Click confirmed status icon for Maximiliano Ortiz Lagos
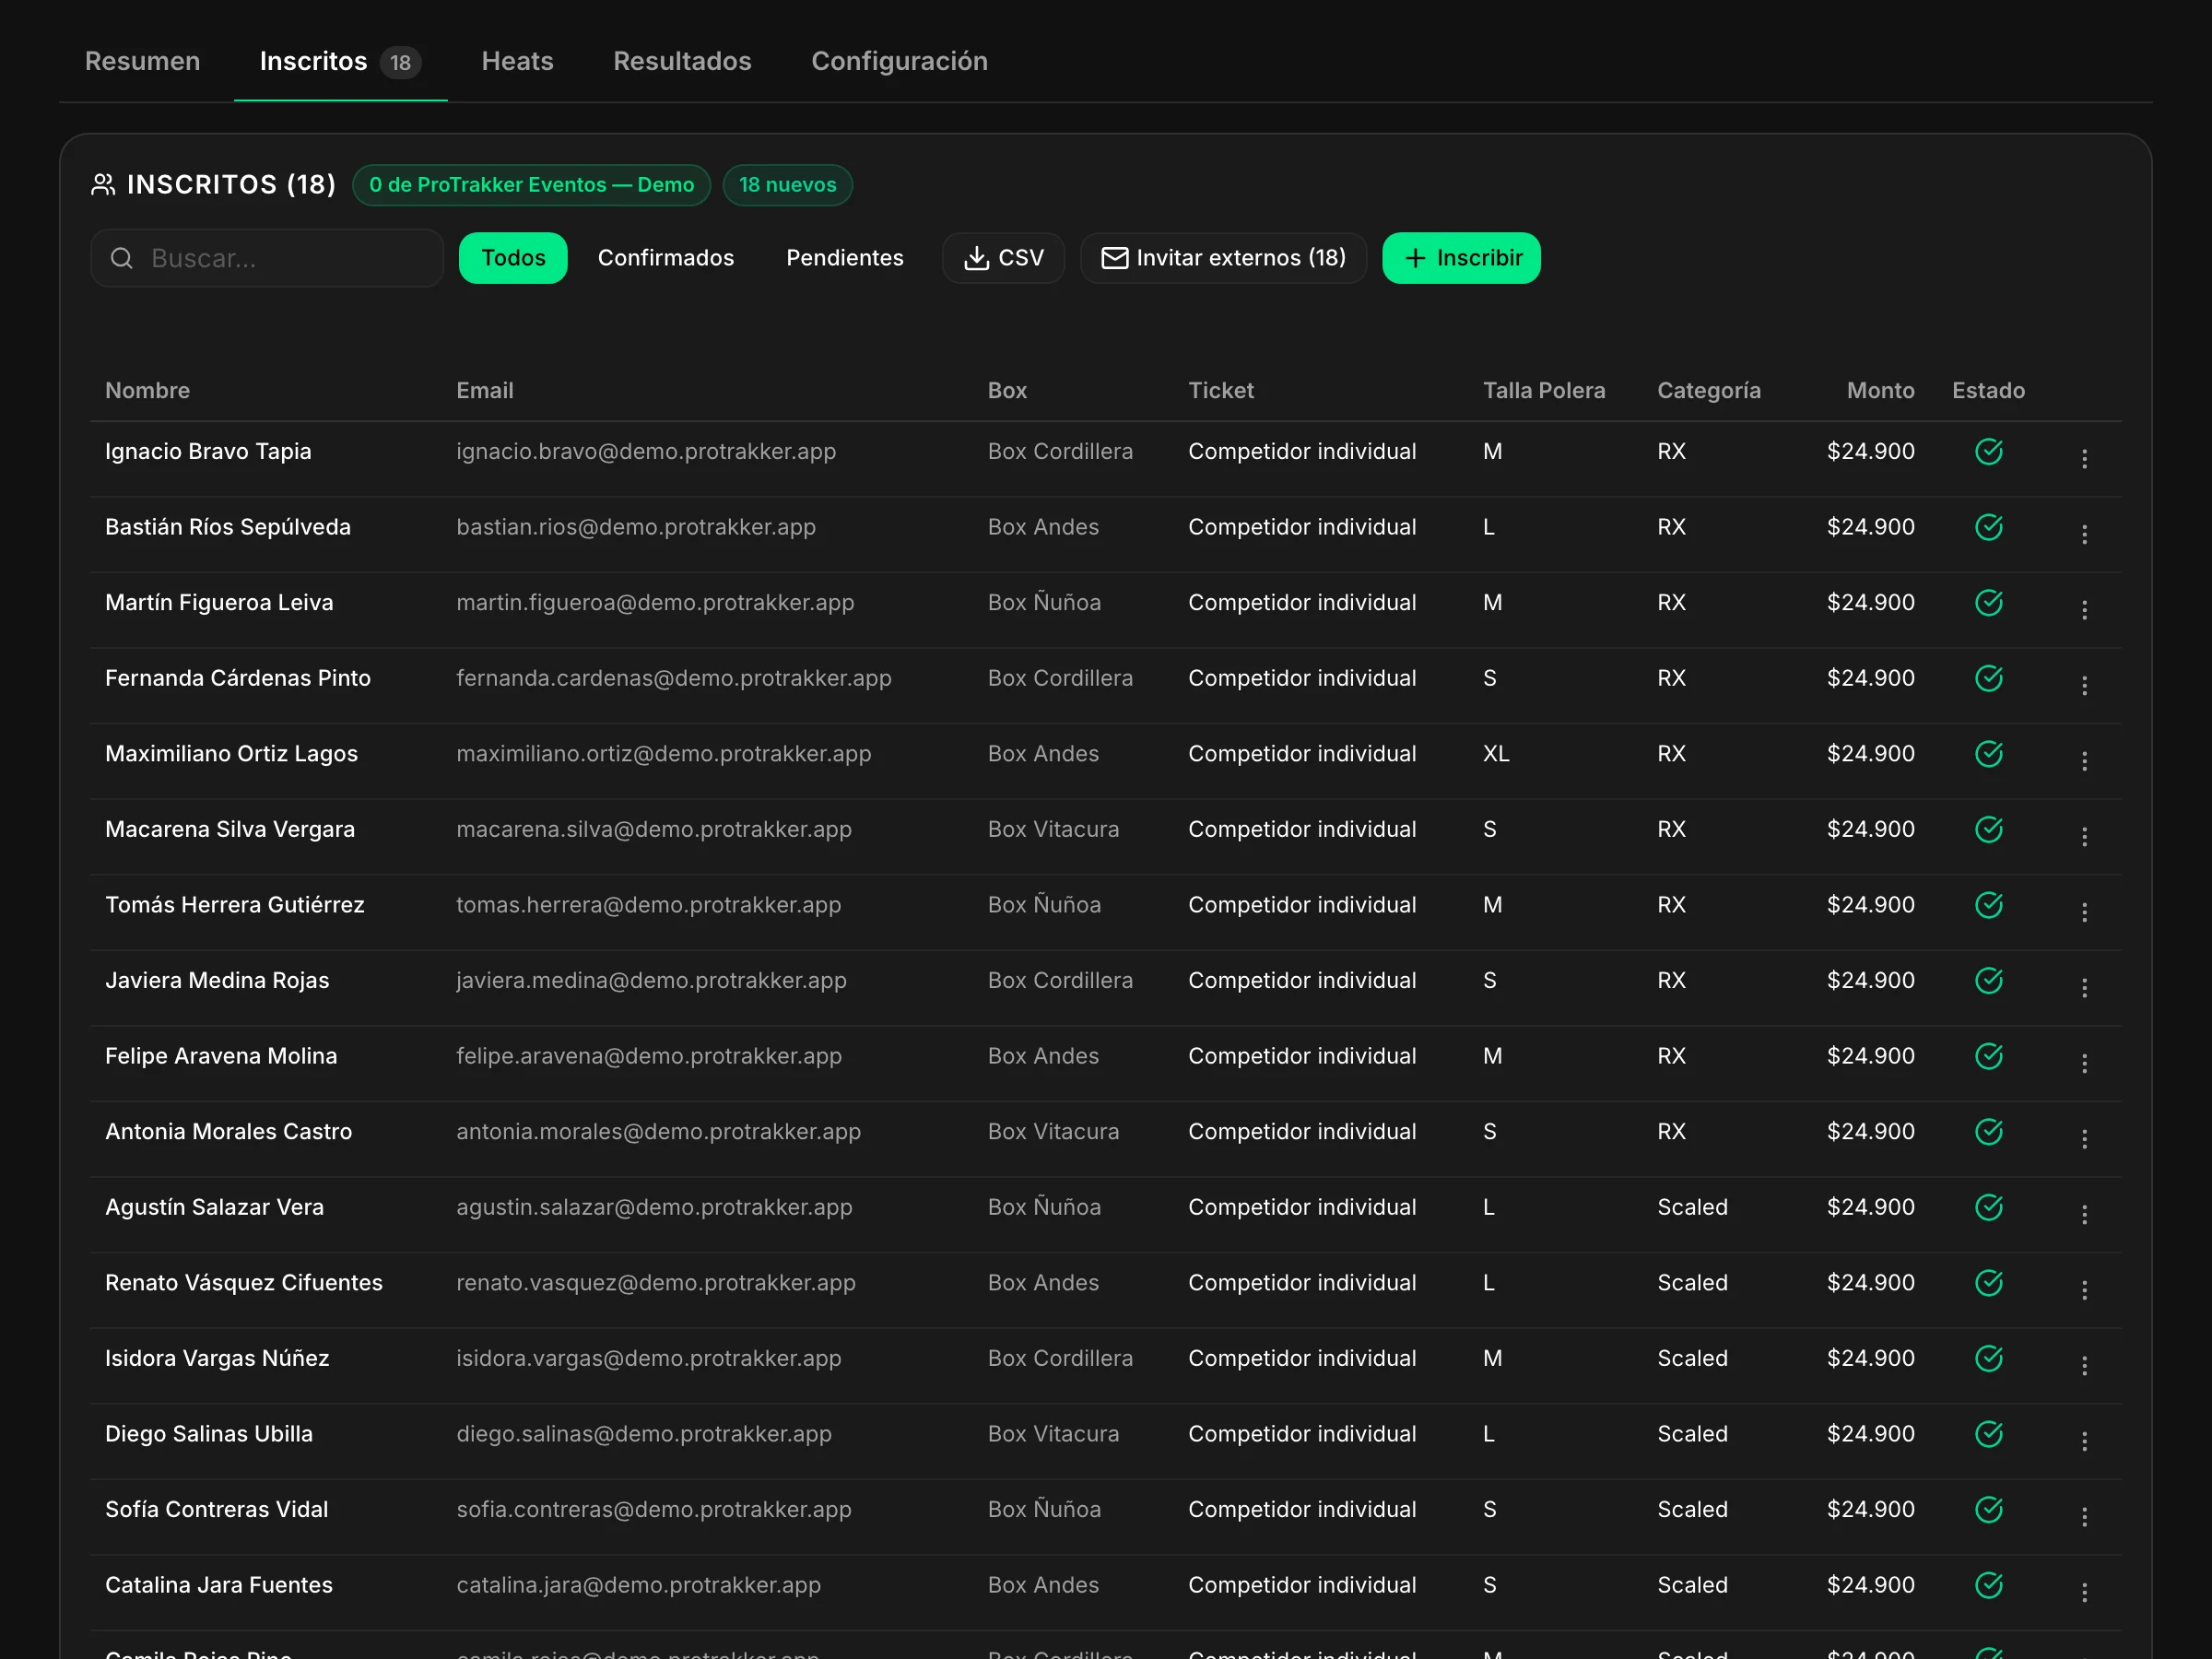2212x1659 pixels. [x=1988, y=754]
